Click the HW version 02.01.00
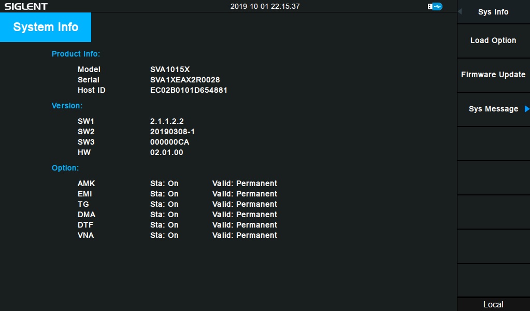This screenshot has height=311, width=530. click(x=166, y=152)
